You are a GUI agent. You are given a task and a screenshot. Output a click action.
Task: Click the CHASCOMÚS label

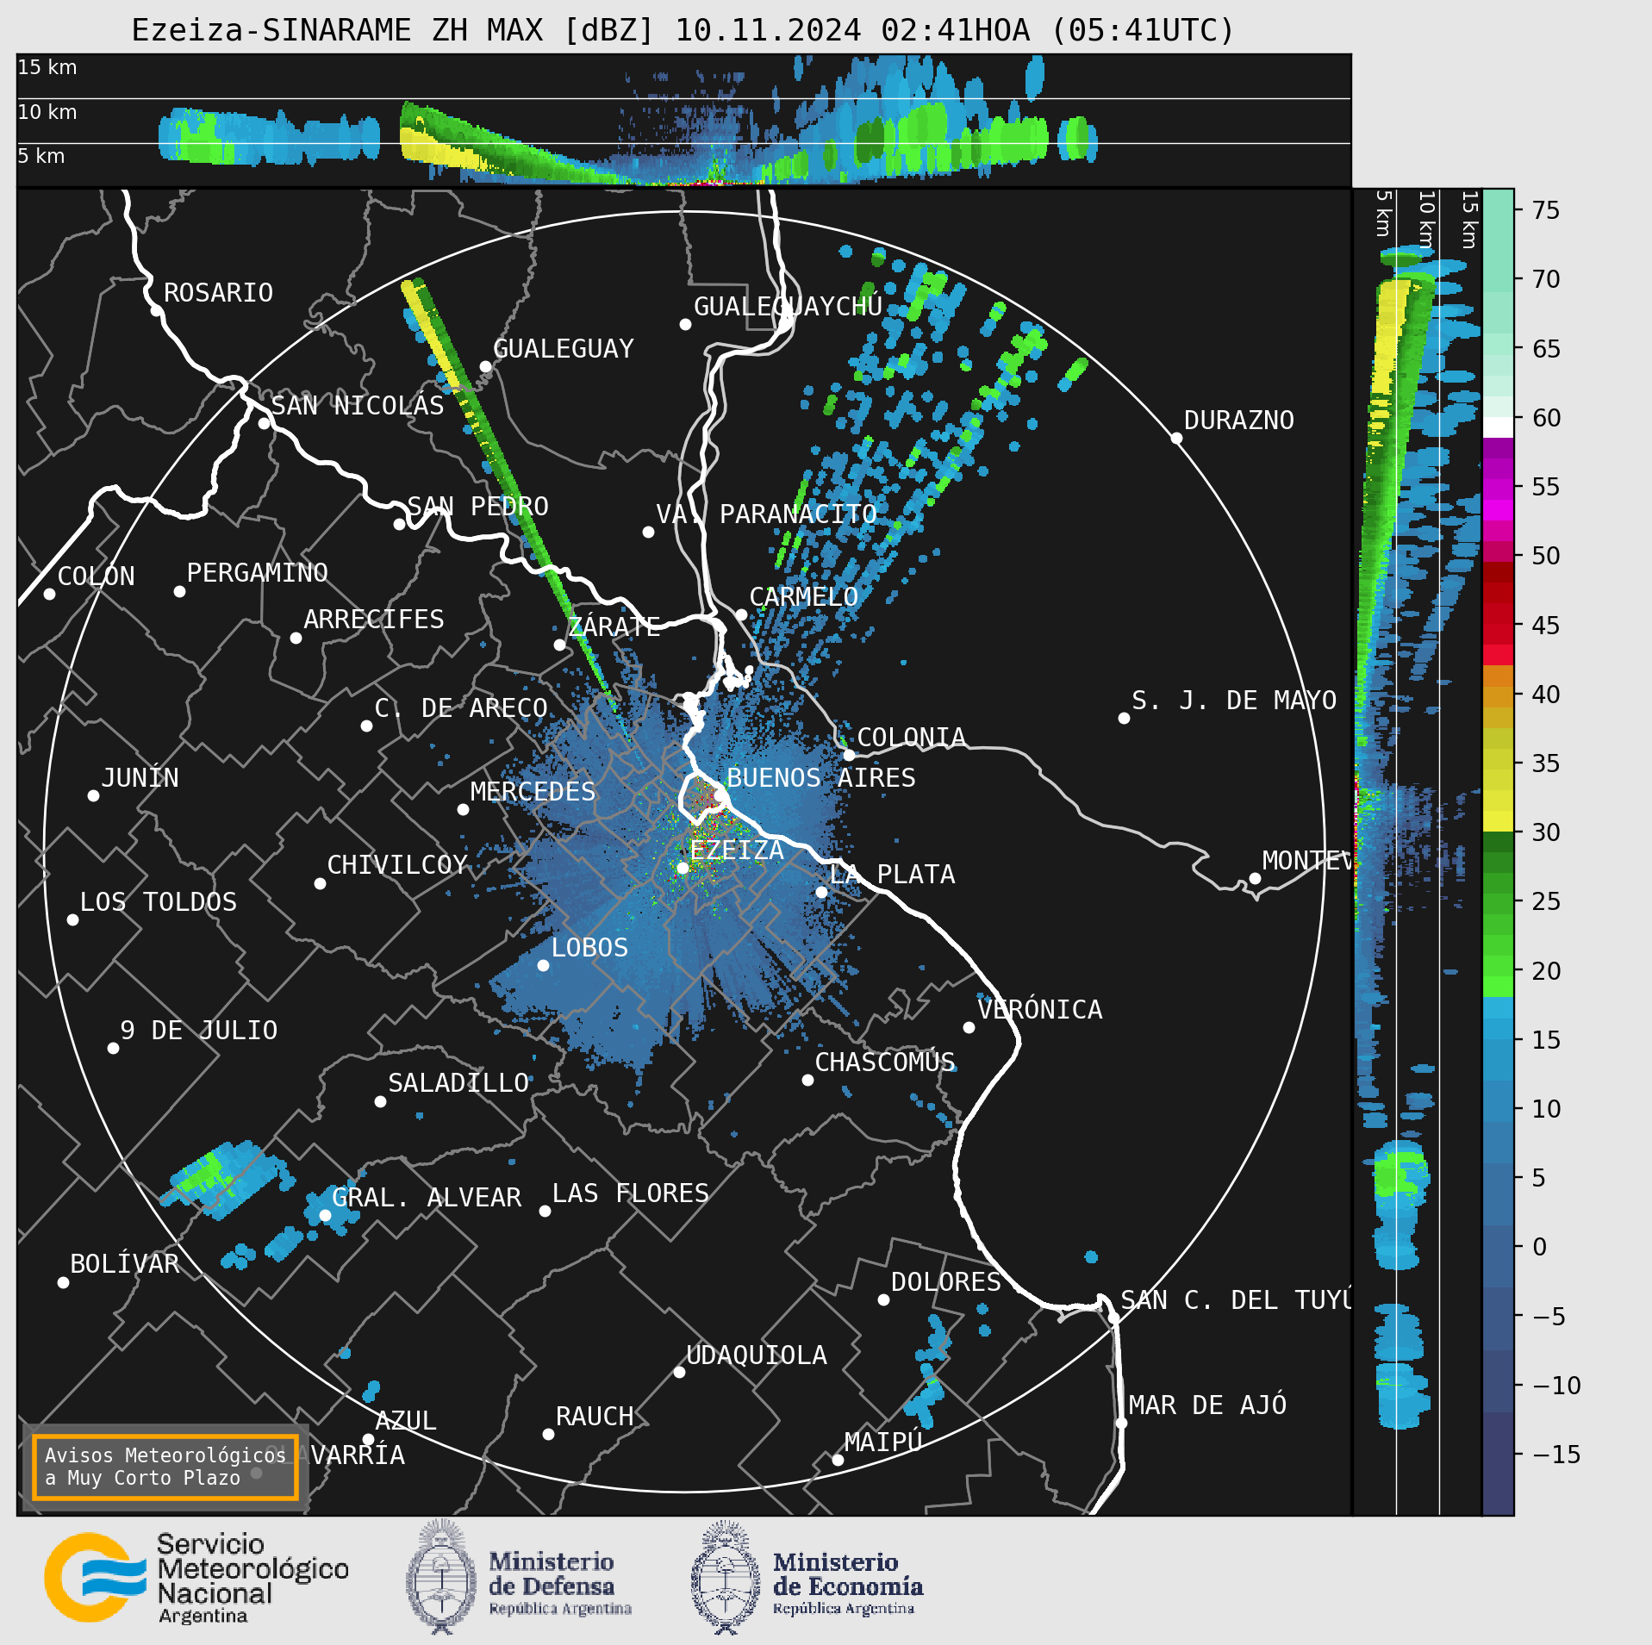tap(885, 1062)
